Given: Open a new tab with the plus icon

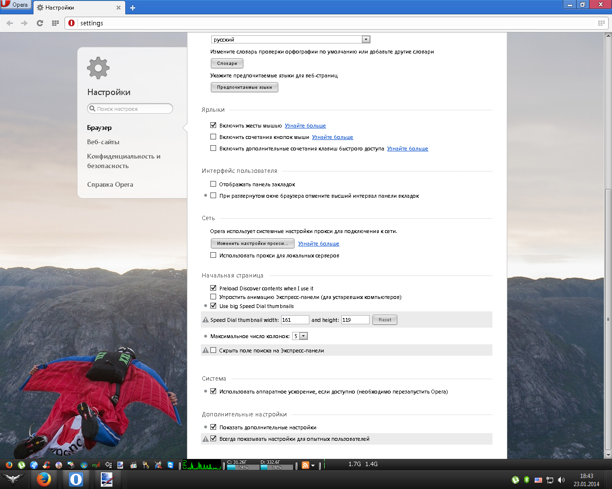Looking at the screenshot, I should click(132, 8).
